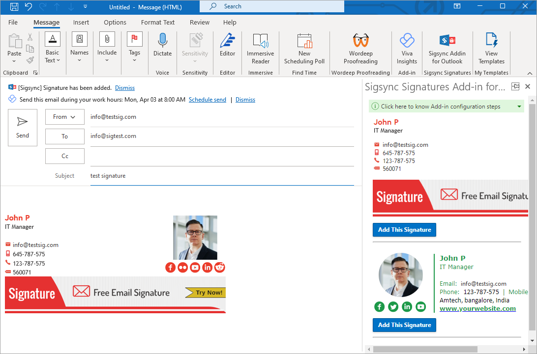Switch to the Insert tab
This screenshot has width=537, height=354.
click(x=81, y=23)
